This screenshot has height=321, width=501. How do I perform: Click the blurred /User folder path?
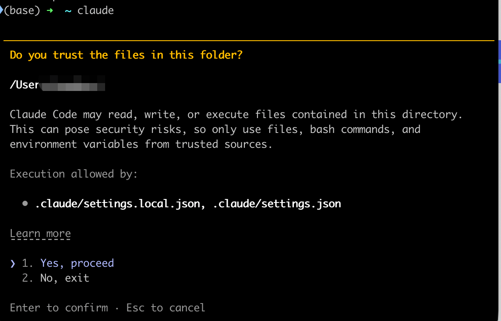coord(57,84)
